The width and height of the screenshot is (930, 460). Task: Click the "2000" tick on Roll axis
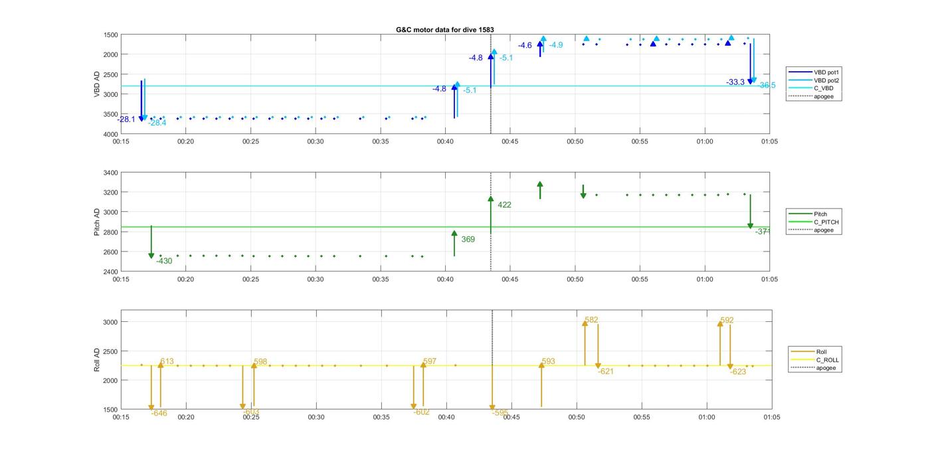pyautogui.click(x=111, y=380)
